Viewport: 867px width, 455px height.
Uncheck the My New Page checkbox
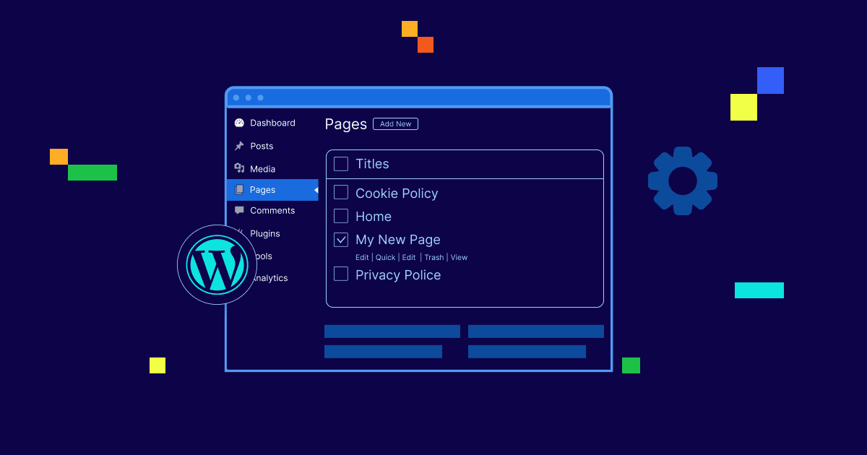pos(341,239)
